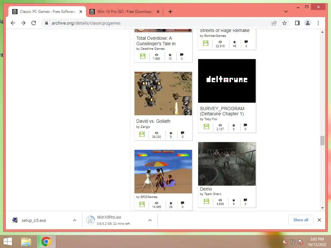This screenshot has height=248, width=331.
Task: Open David vs. Goliath title link
Action: pos(153,121)
